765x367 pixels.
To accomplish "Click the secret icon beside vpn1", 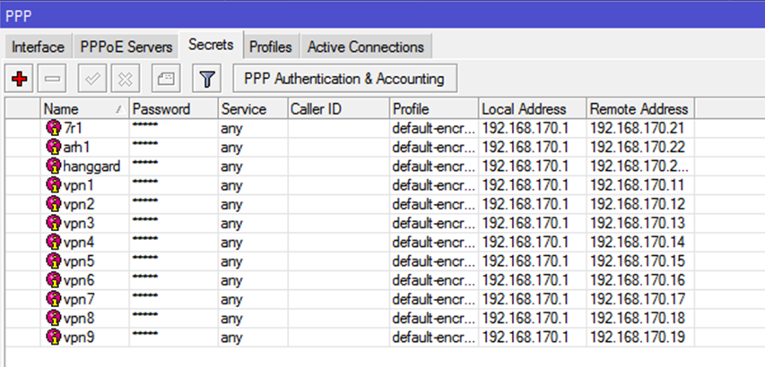I will 53,185.
